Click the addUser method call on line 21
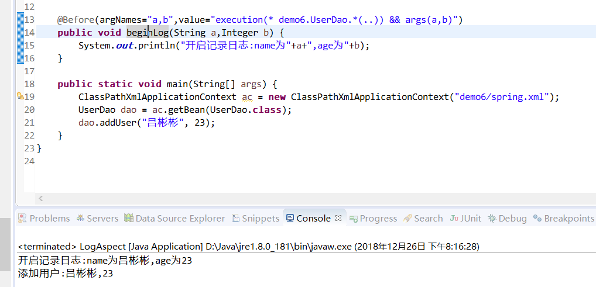 (x=118, y=123)
